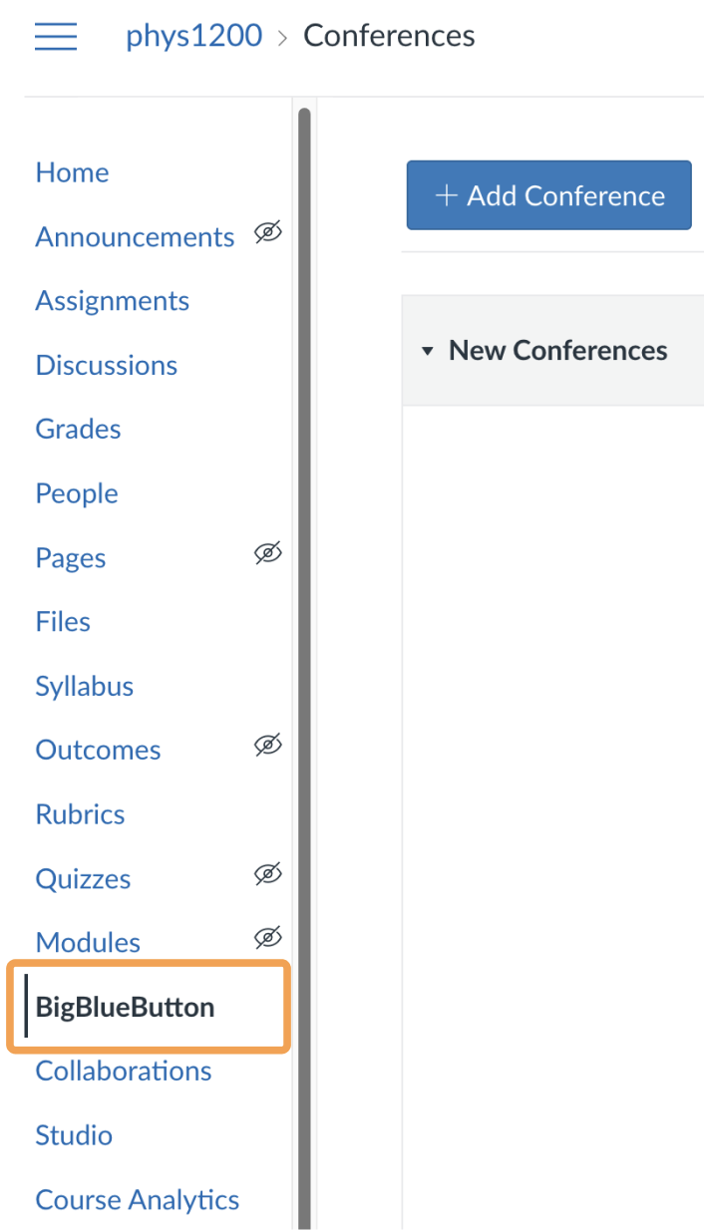Viewport: 704px width, 1232px height.
Task: Select BigBlueButton in the sidebar
Action: tap(125, 1007)
